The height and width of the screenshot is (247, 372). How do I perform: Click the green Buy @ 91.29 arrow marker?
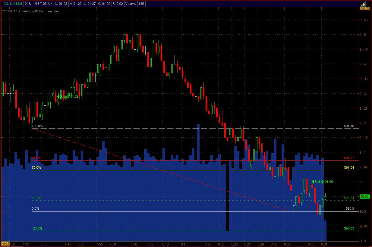58,96
